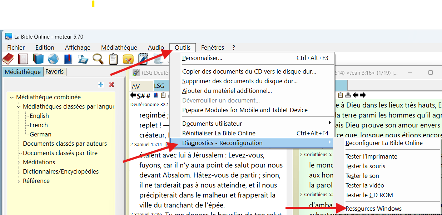Click the left arrow in right document toolbar
Screen dimensions: 442x215
356,95
